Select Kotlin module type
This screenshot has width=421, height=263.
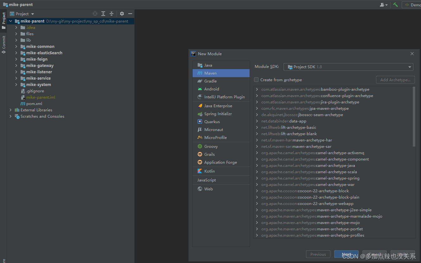pos(221,171)
